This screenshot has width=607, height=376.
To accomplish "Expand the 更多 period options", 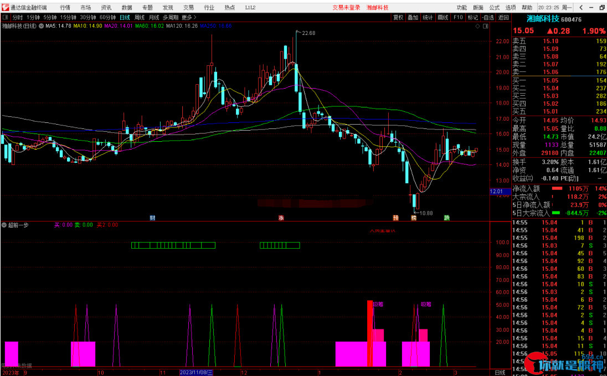I will tap(189, 17).
